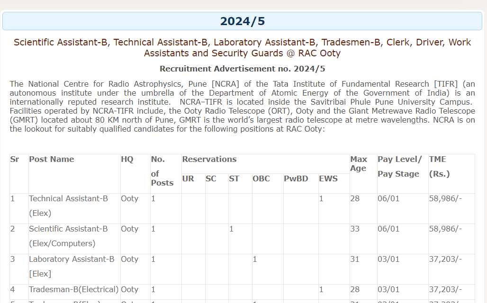Click TME '58,986/-' in Scientific Assistant-B row
This screenshot has height=303, width=487.
pos(445,229)
